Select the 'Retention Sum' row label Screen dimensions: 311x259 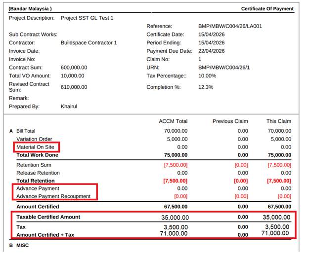[x=34, y=165]
